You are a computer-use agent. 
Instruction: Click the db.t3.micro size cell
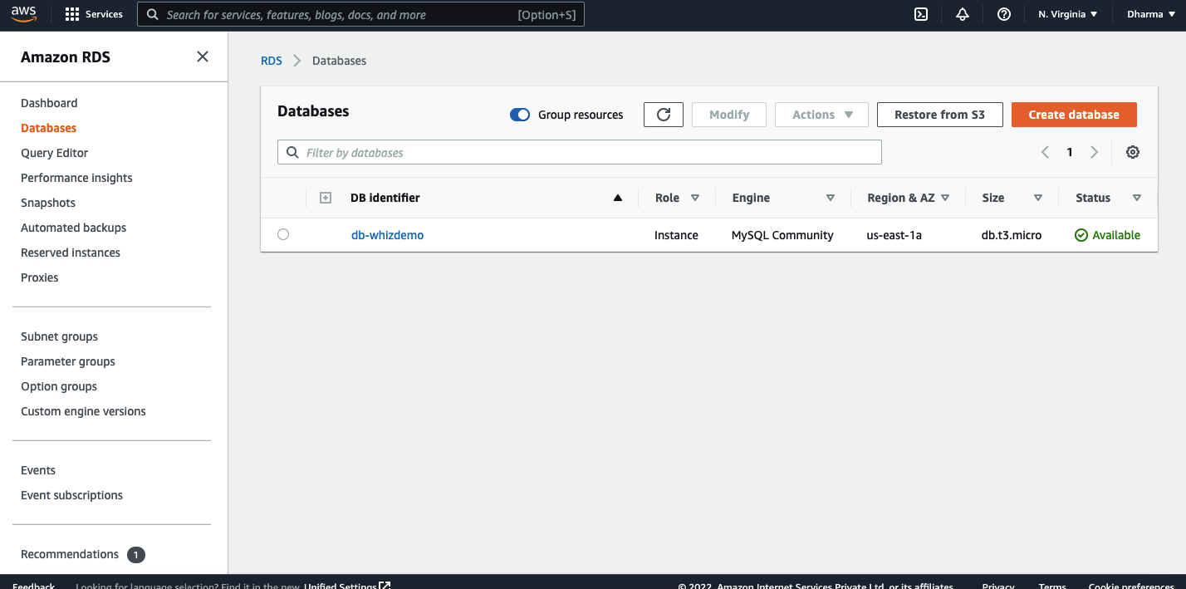(x=1012, y=235)
